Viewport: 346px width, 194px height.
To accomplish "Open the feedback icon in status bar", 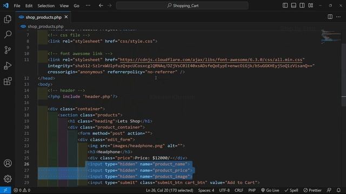I will 329,190.
